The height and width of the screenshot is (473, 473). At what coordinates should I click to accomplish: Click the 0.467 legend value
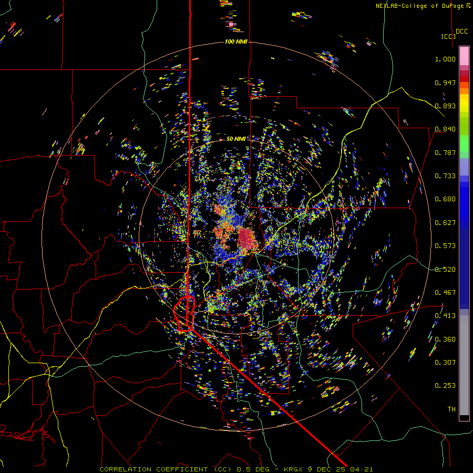445,293
